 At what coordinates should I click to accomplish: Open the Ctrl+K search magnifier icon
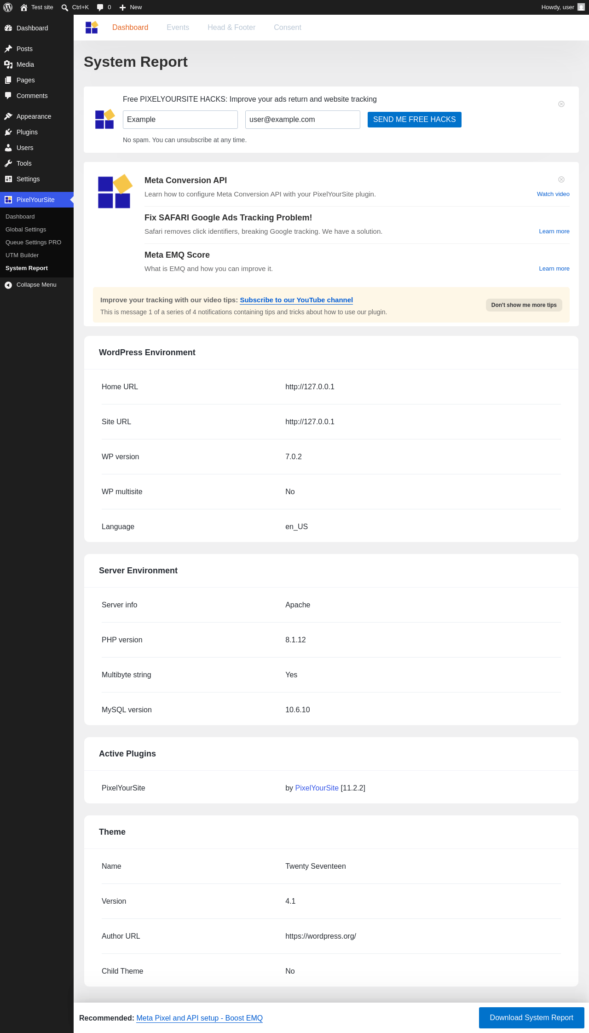click(x=65, y=7)
